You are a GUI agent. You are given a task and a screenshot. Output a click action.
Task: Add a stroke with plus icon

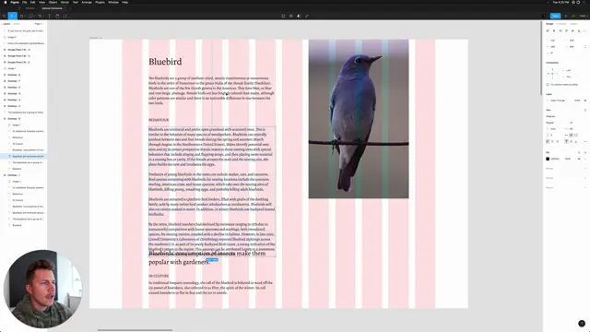(x=585, y=168)
